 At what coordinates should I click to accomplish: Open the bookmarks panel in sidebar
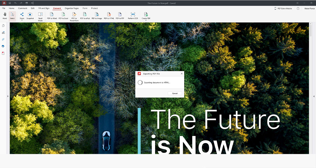point(3,53)
